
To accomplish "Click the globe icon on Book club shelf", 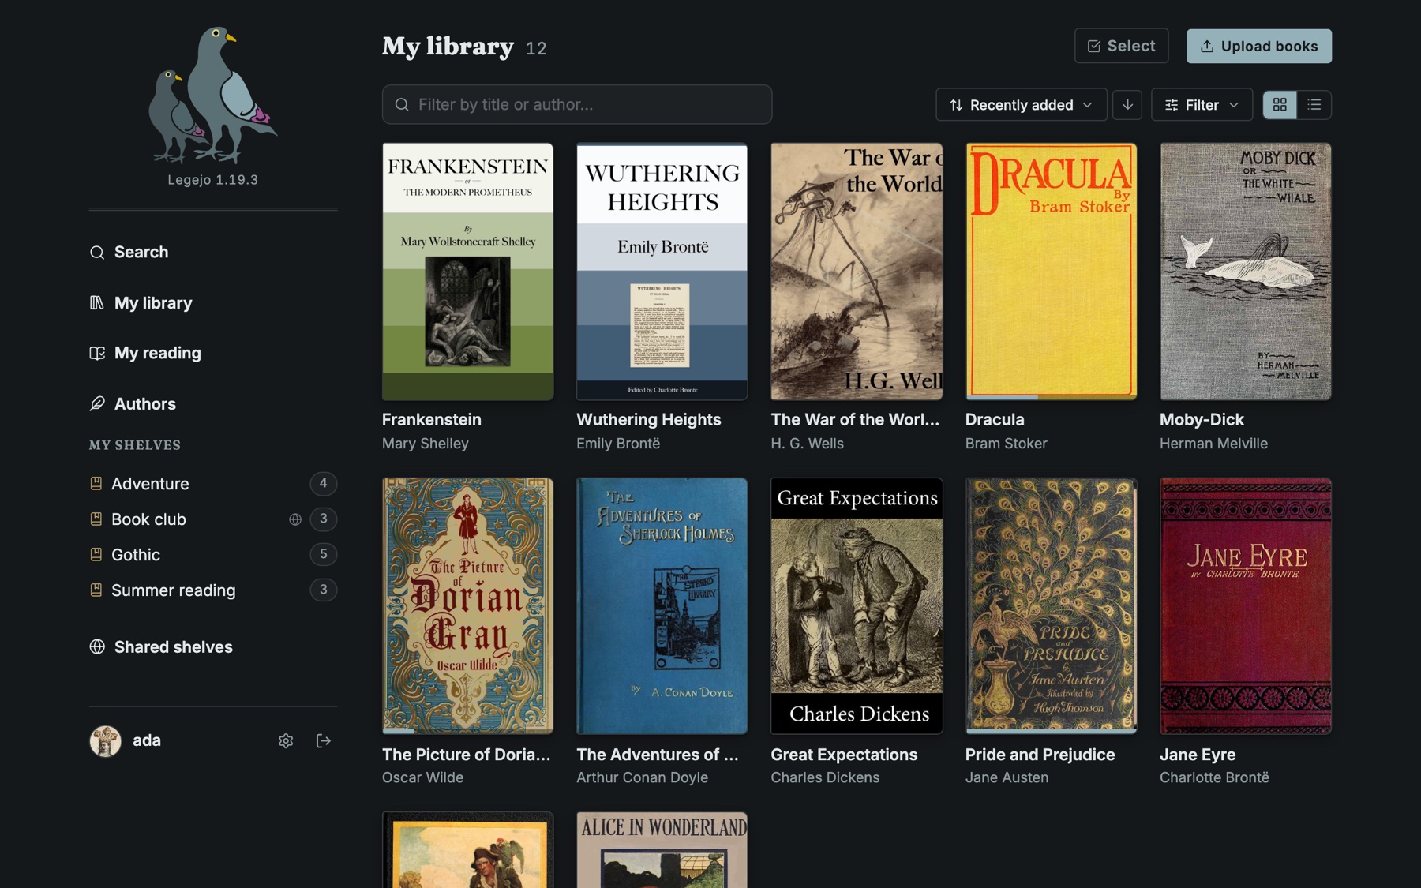I will click(295, 519).
